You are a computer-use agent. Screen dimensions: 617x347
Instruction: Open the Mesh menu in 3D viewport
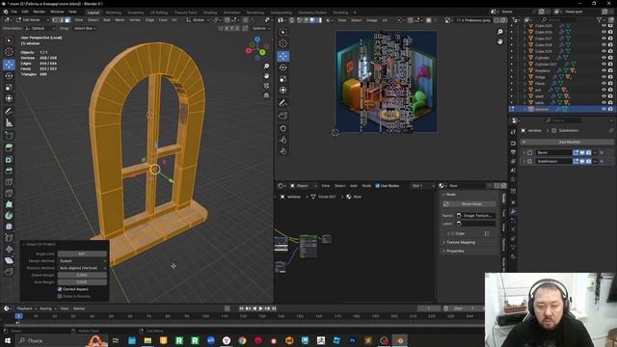pos(120,19)
